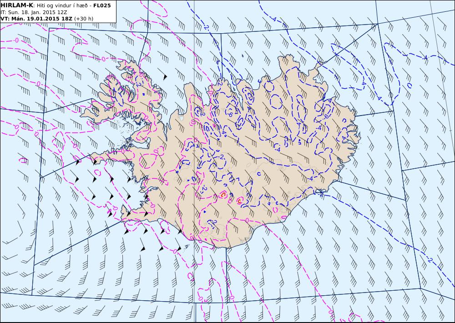Click the '(+30 h)' forecast offset text
Screen dimensions: 455x323
84,19
